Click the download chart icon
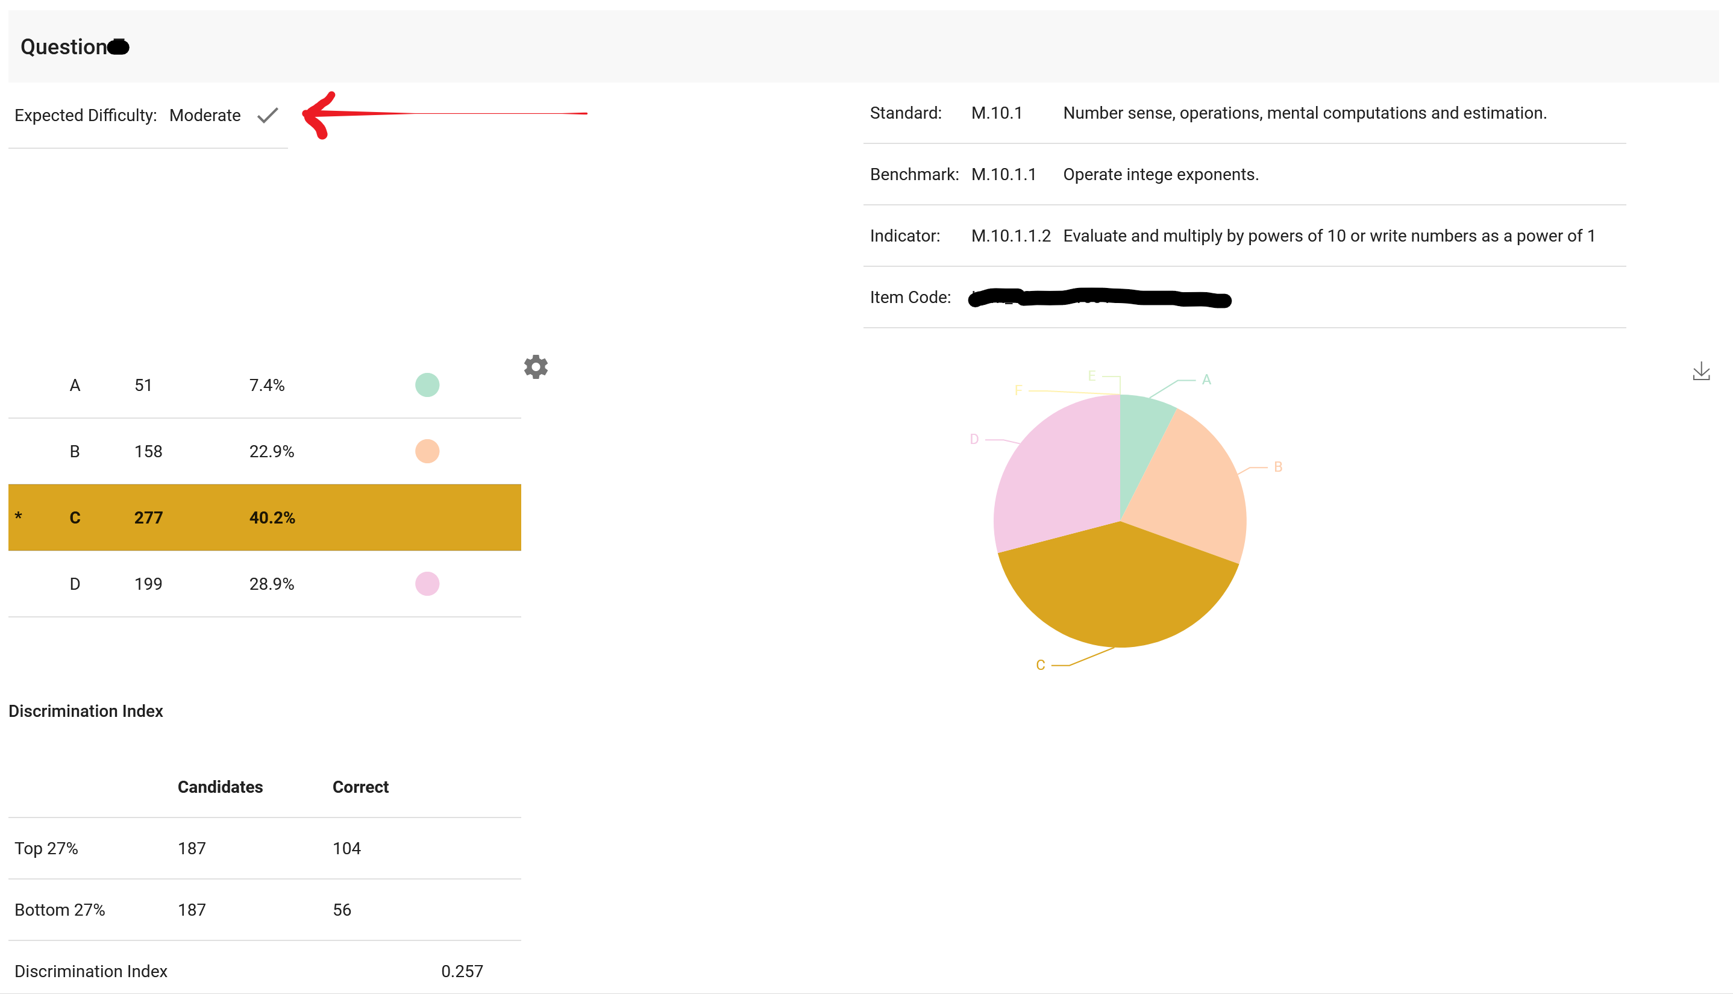The image size is (1733, 994). click(1700, 371)
